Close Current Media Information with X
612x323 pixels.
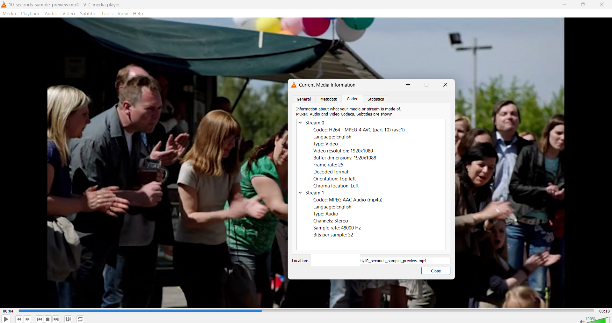pos(445,85)
